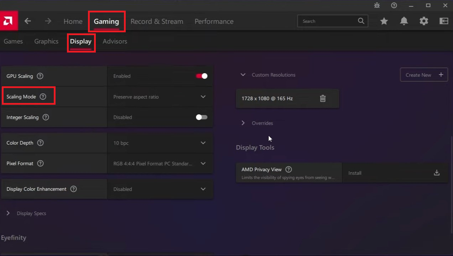Open the settings gear icon
453x256 pixels.
[x=424, y=21]
